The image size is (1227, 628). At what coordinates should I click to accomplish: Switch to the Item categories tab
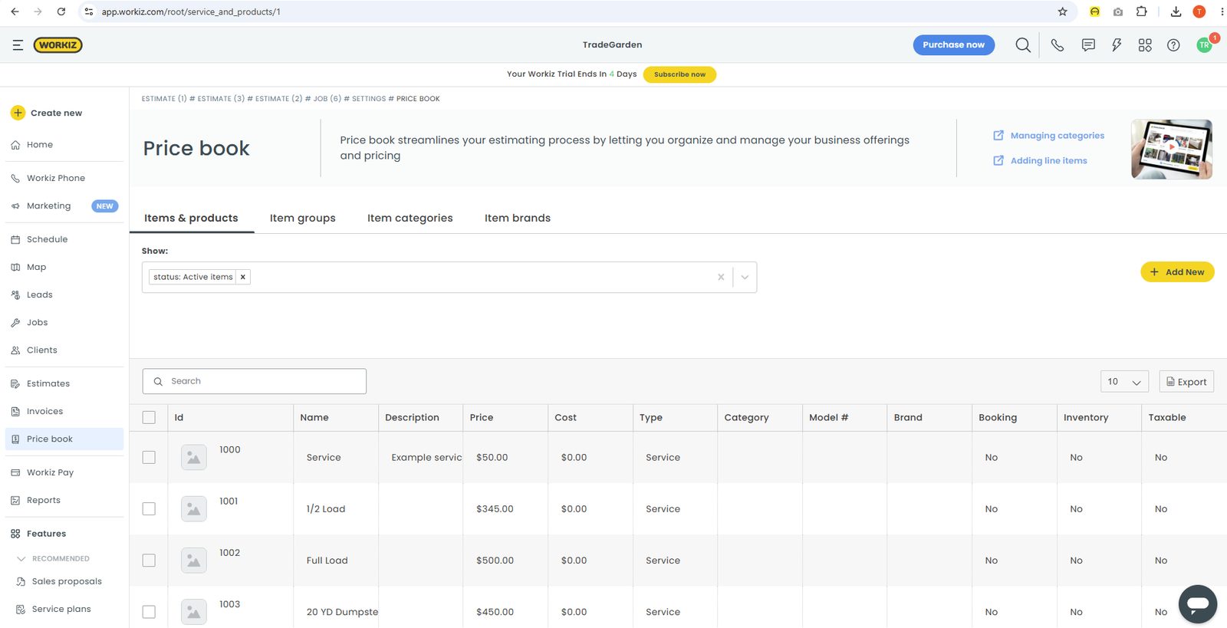[410, 219]
